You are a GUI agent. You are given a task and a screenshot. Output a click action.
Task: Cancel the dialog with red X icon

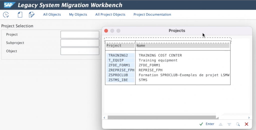pos(246,124)
